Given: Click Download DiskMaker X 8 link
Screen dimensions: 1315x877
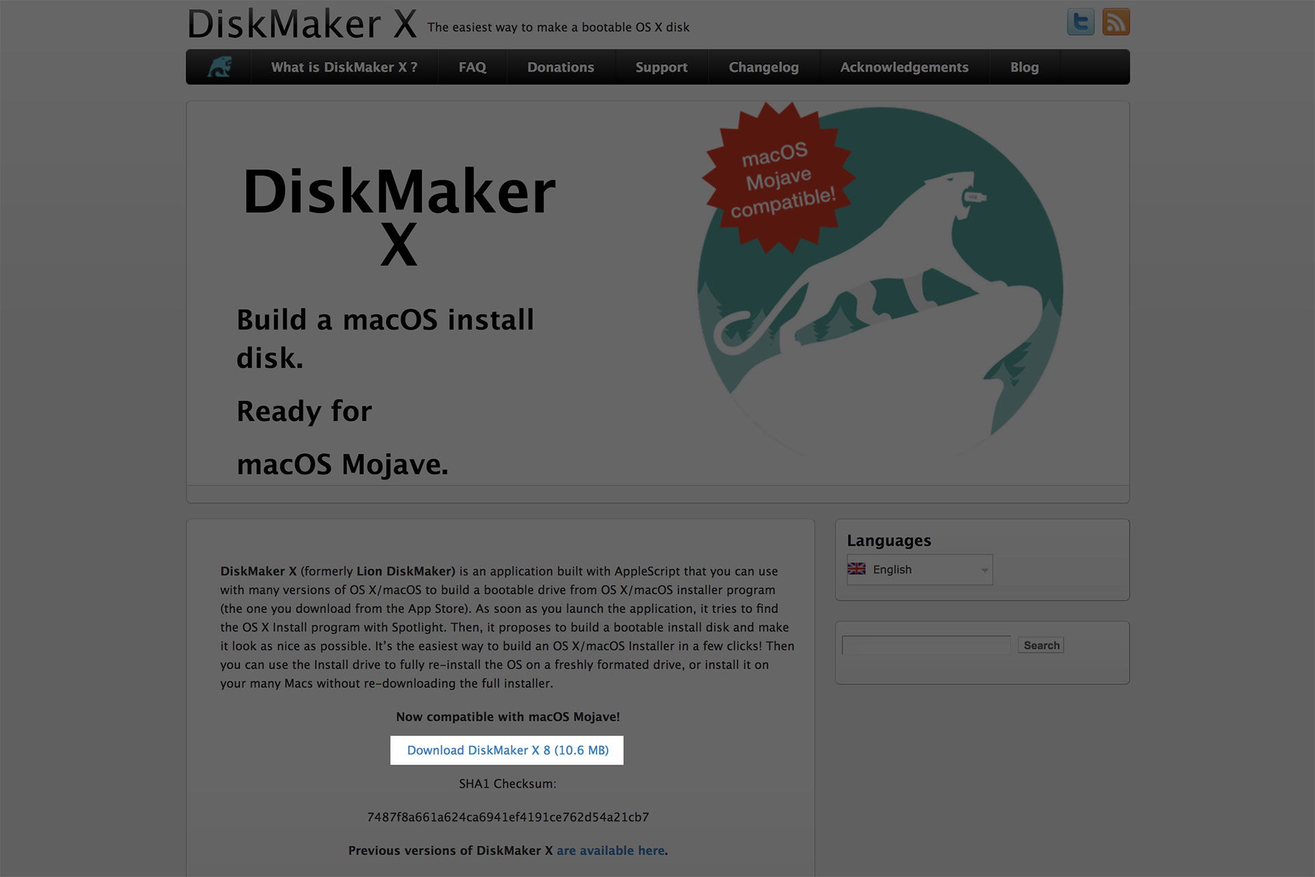Looking at the screenshot, I should 508,750.
